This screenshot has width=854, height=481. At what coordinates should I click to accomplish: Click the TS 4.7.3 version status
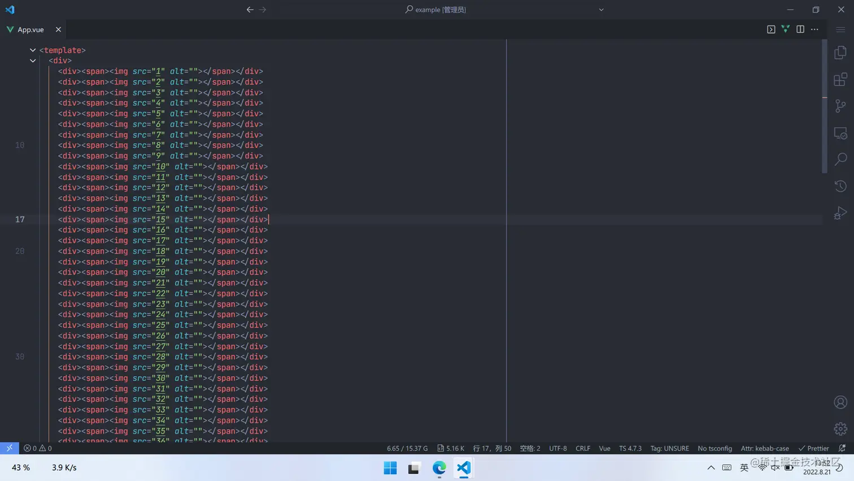[630, 448]
